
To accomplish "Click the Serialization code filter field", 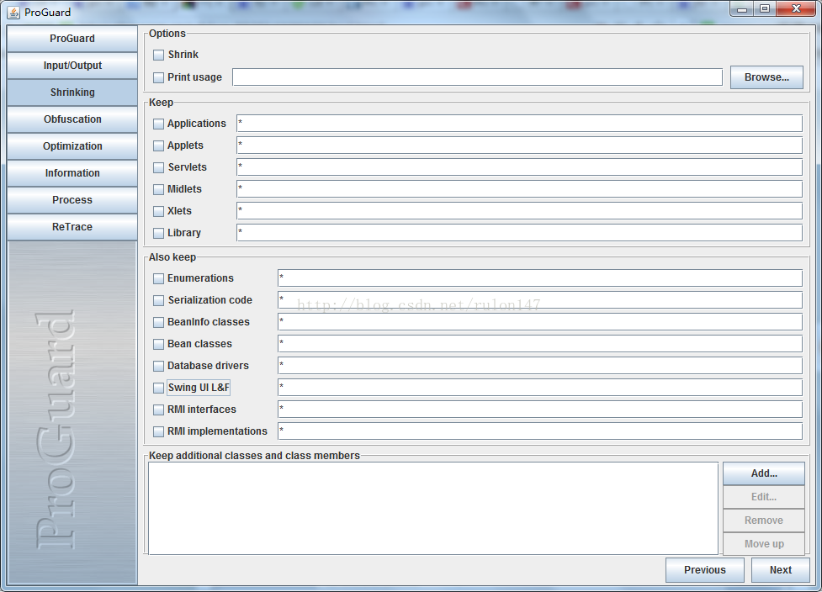I will [x=540, y=300].
